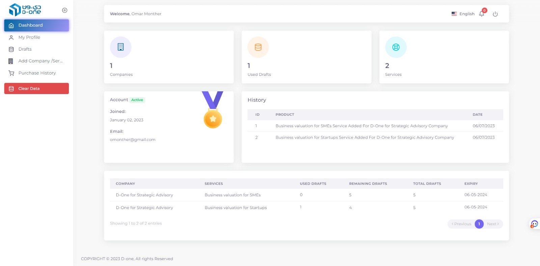
Task: Click the D-One logo in sidebar
Action: (x=25, y=10)
